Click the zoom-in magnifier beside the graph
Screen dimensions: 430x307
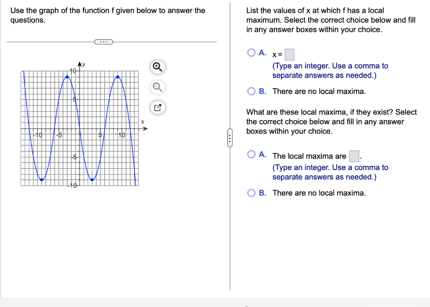(x=157, y=67)
